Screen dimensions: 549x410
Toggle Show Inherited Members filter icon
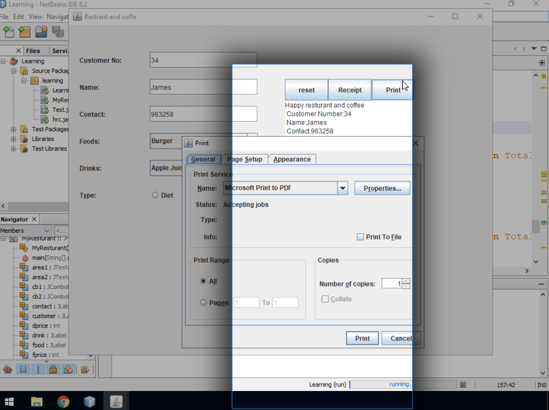8,369
